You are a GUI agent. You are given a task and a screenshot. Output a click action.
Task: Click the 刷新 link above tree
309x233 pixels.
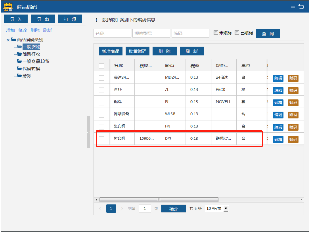pyautogui.click(x=47, y=30)
